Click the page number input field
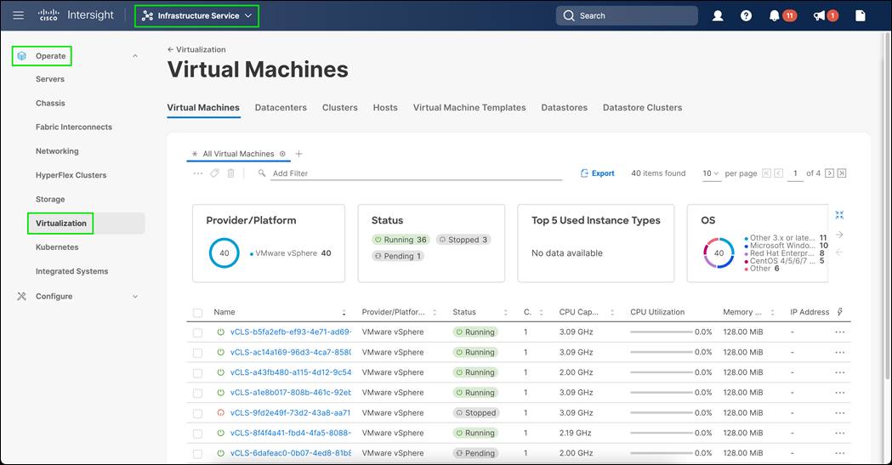892x465 pixels. click(795, 173)
